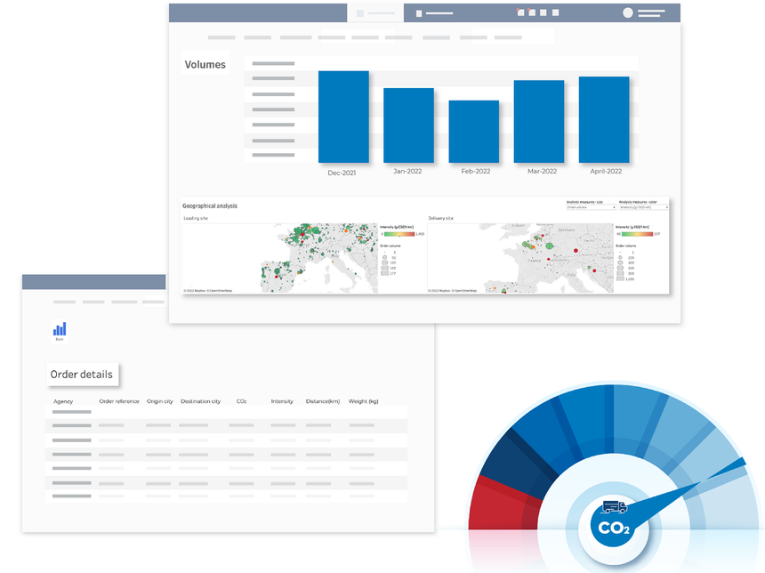Screen dimensions: 765x573
Task: Click the France label on Delivery site map
Action: point(535,261)
